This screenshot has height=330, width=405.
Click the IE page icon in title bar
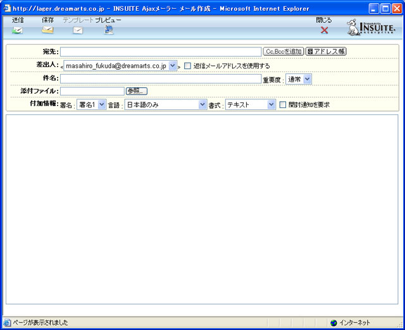click(7, 8)
